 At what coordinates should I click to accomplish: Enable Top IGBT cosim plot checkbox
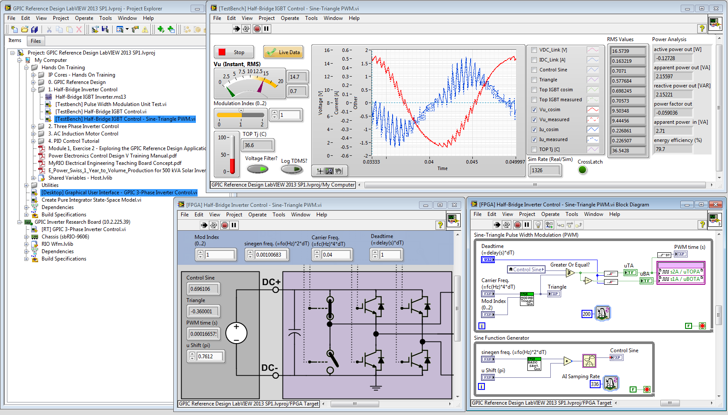click(534, 90)
